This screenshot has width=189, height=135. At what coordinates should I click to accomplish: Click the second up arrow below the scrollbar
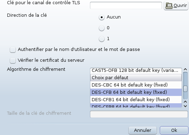tap(185, 102)
